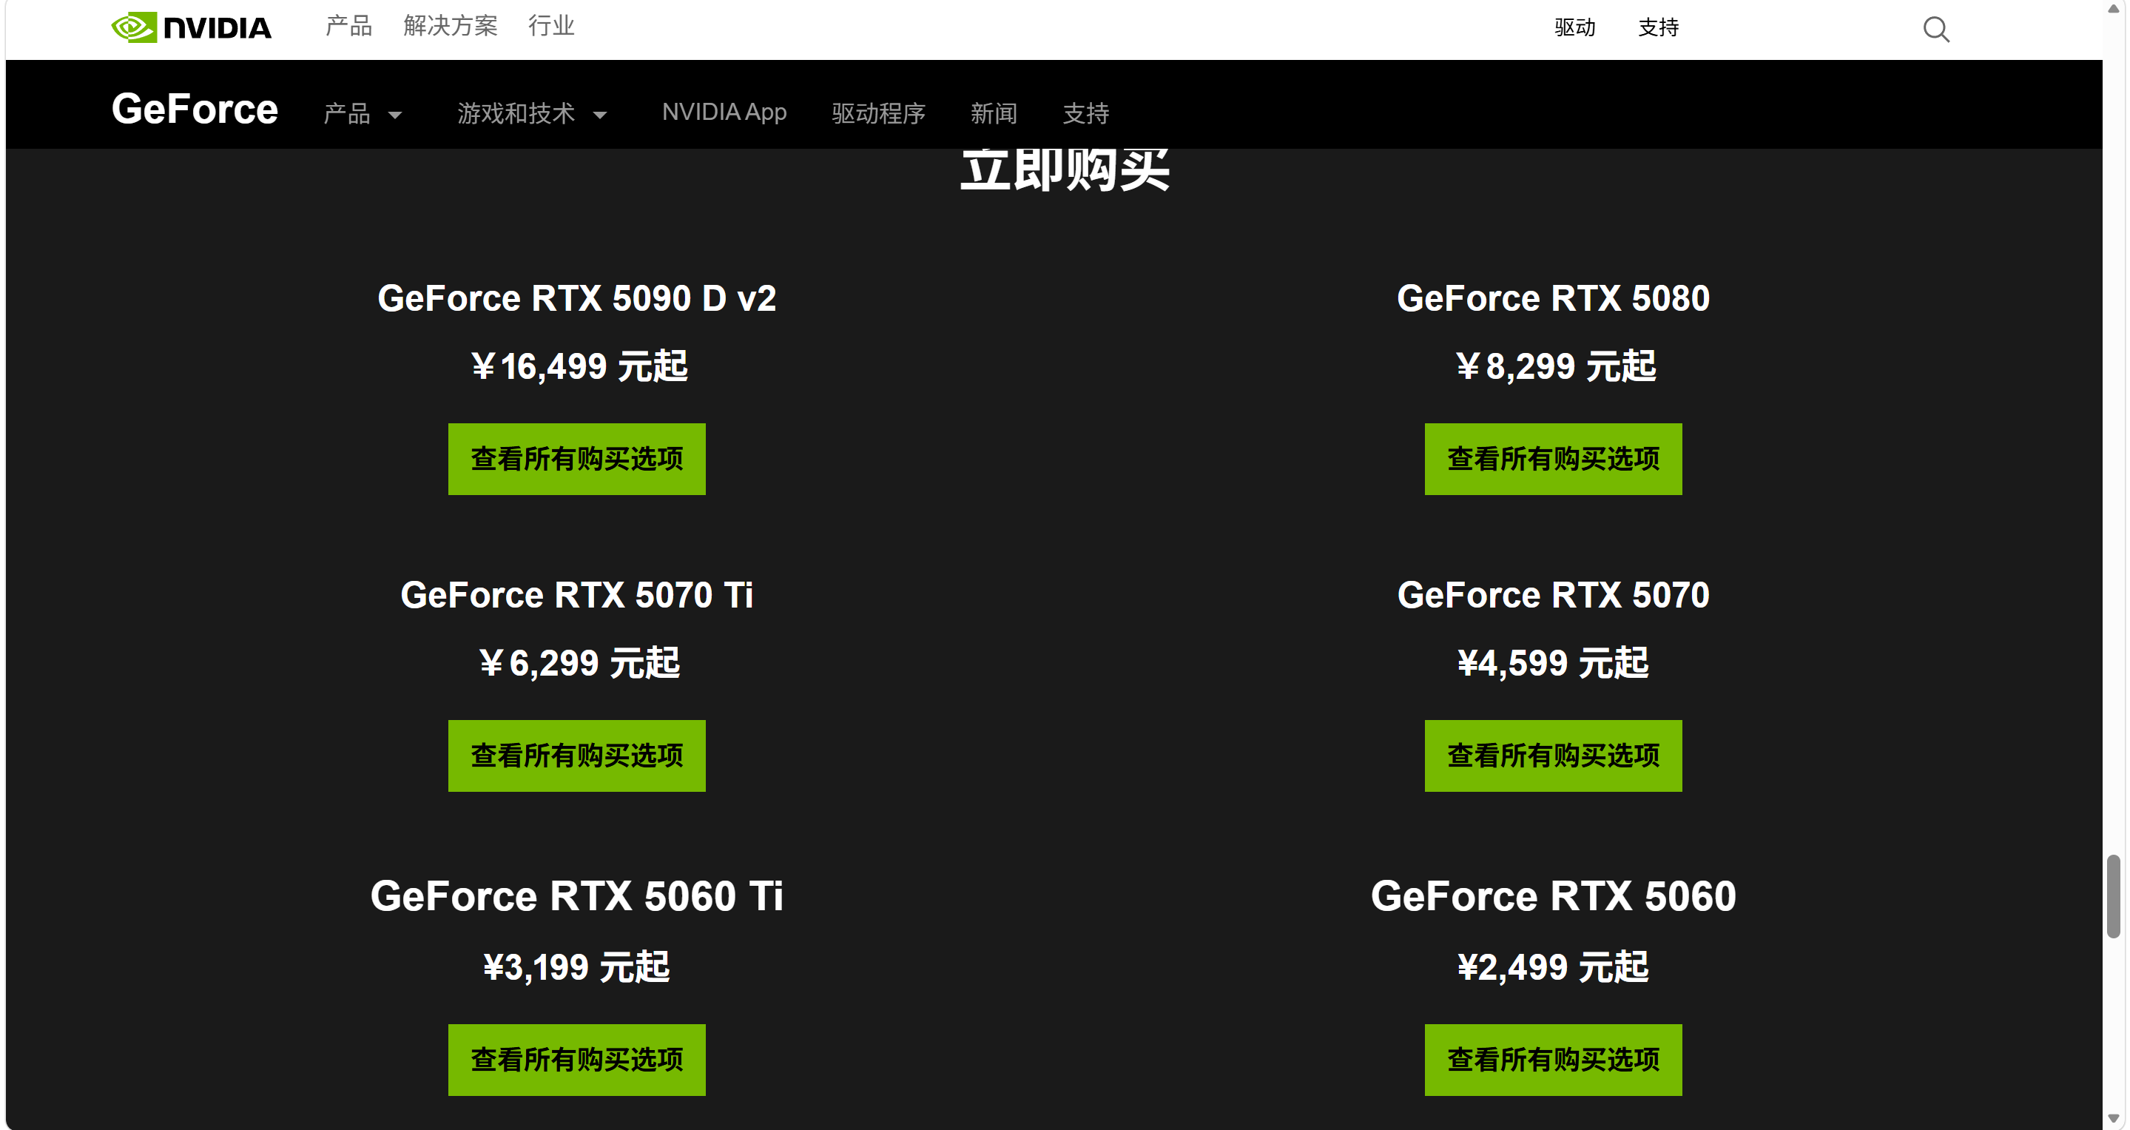Click the scrollbar up arrow

pyautogui.click(x=2114, y=8)
